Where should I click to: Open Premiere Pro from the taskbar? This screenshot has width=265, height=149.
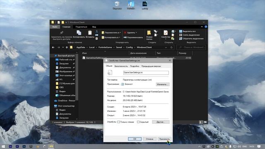click(x=17, y=147)
